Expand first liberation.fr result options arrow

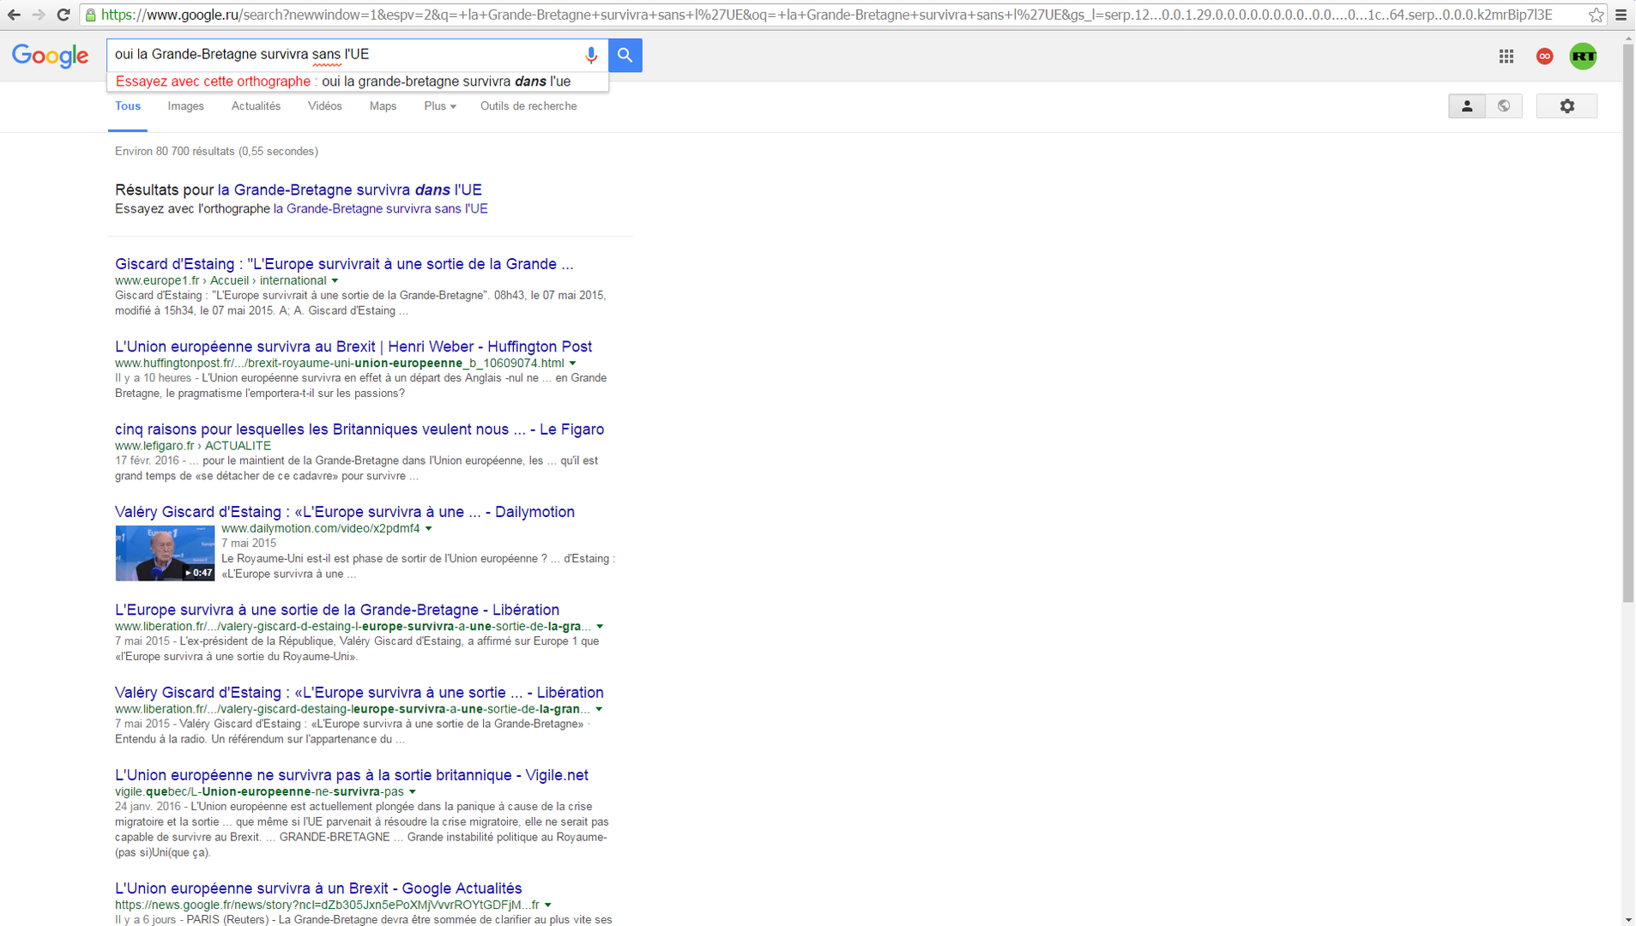pyautogui.click(x=600, y=627)
